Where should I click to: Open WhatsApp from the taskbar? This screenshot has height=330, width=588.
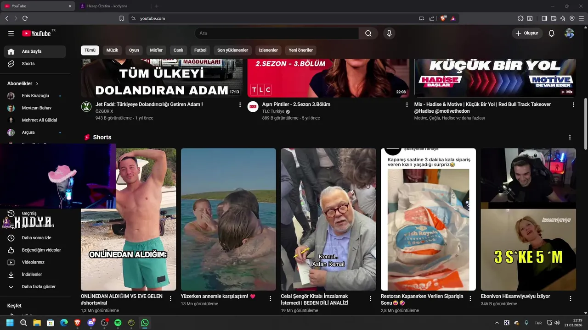[x=145, y=323]
